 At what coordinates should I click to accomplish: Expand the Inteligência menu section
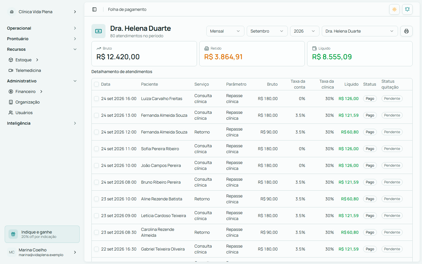[42, 123]
